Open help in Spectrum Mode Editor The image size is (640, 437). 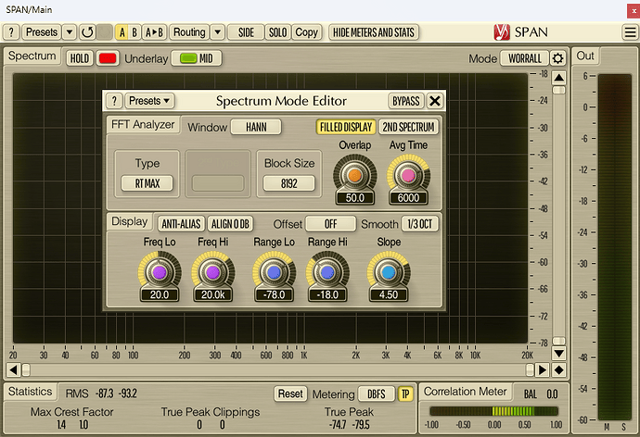(114, 101)
